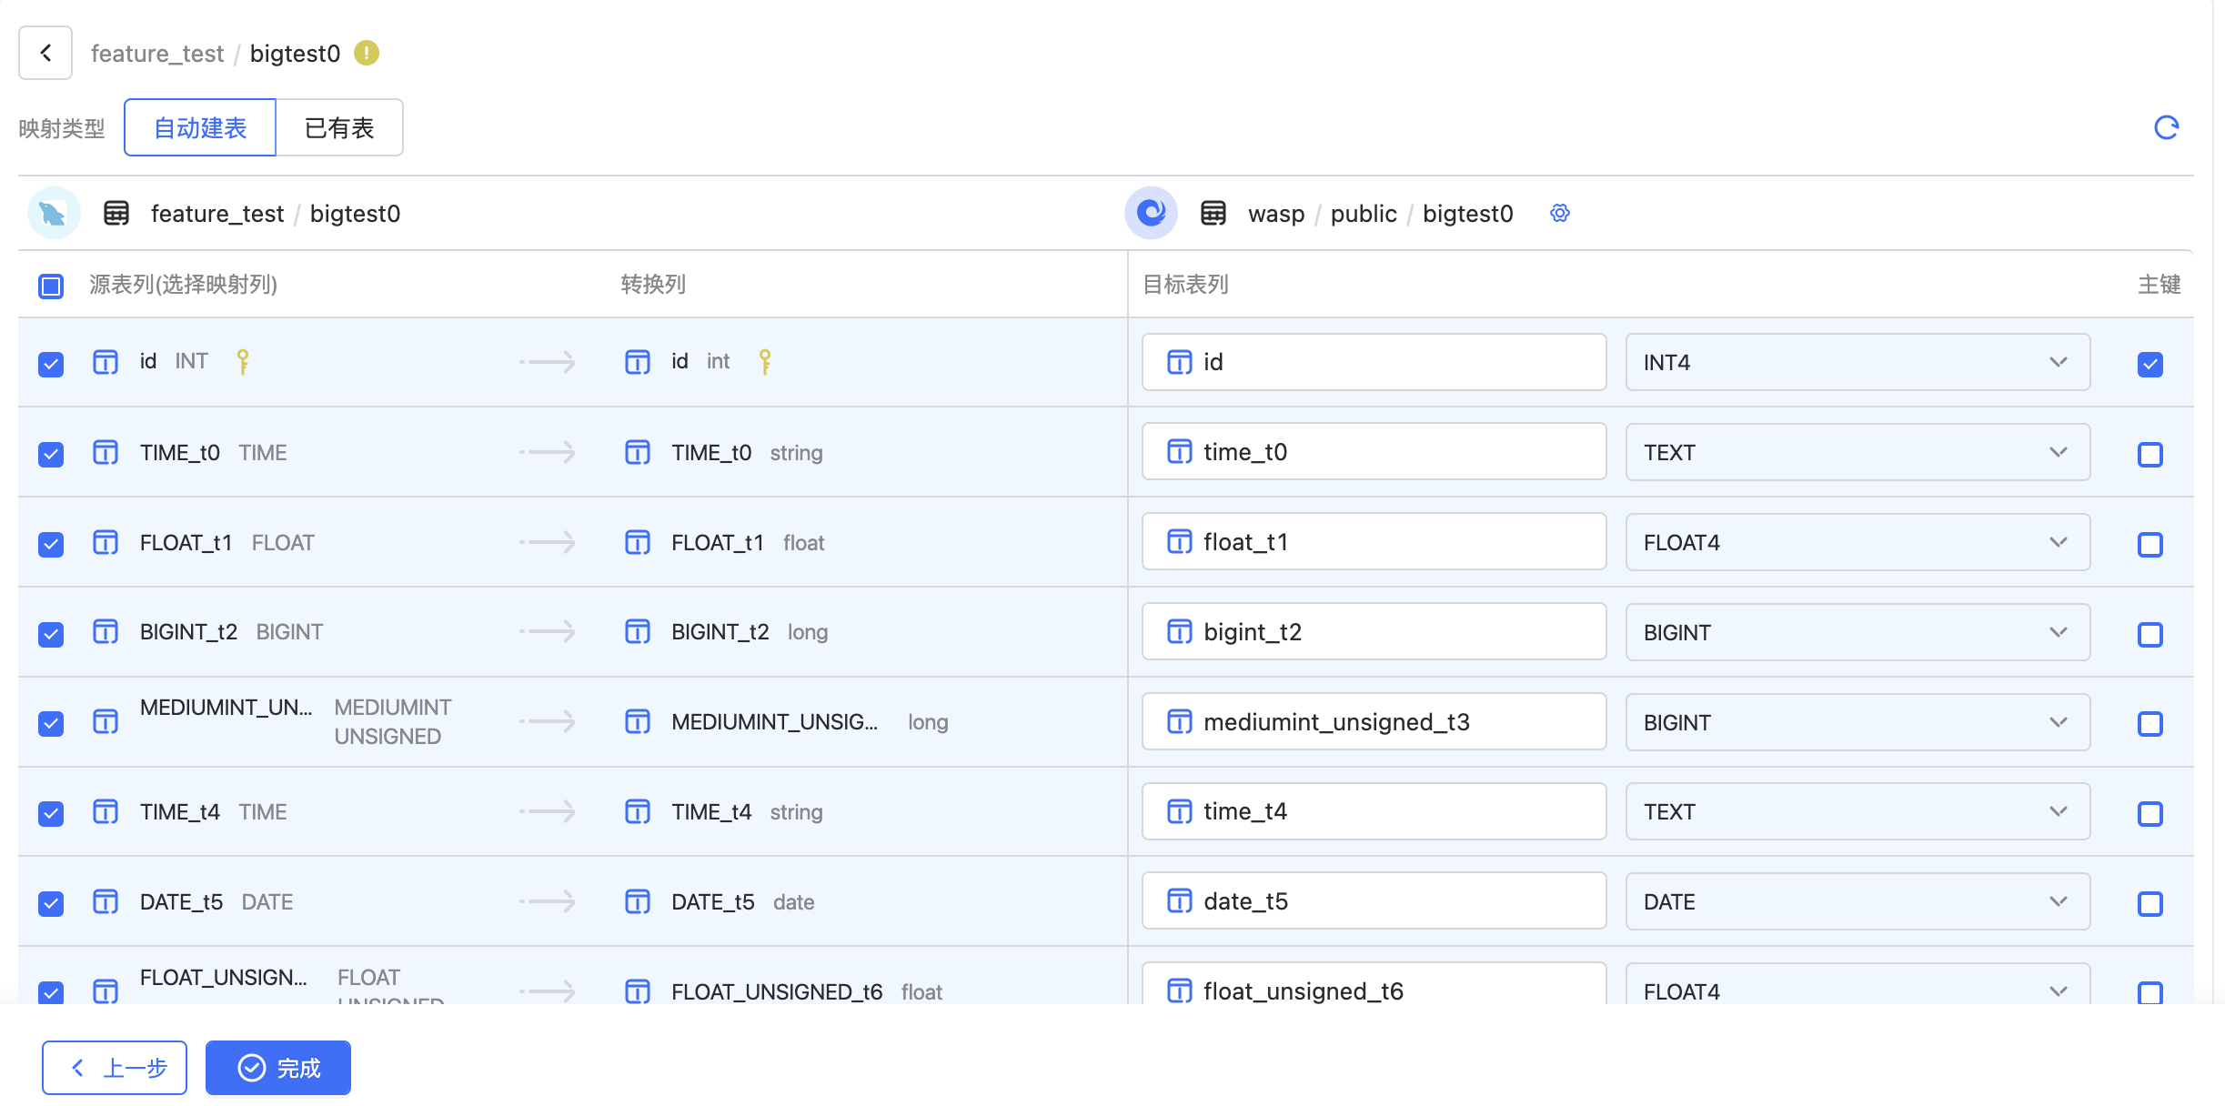The width and height of the screenshot is (2225, 1106).
Task: Click the 完成 button to finish
Action: point(278,1068)
